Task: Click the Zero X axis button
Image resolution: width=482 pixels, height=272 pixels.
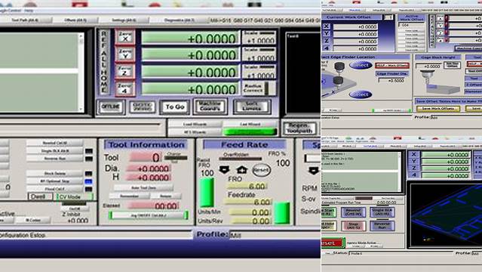Action: click(x=124, y=37)
